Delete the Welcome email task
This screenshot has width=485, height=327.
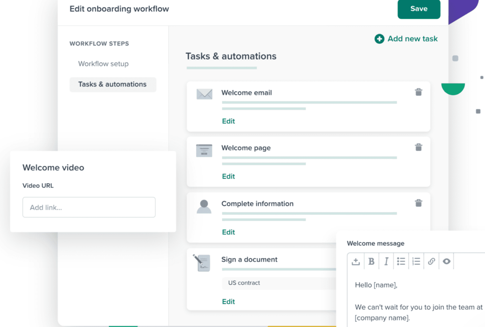point(418,92)
